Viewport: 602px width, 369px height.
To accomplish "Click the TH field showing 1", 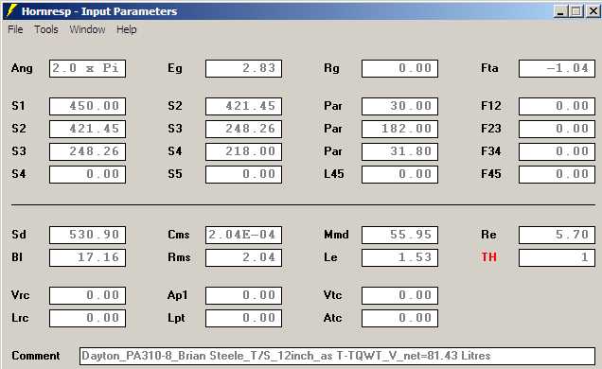I will tap(558, 257).
